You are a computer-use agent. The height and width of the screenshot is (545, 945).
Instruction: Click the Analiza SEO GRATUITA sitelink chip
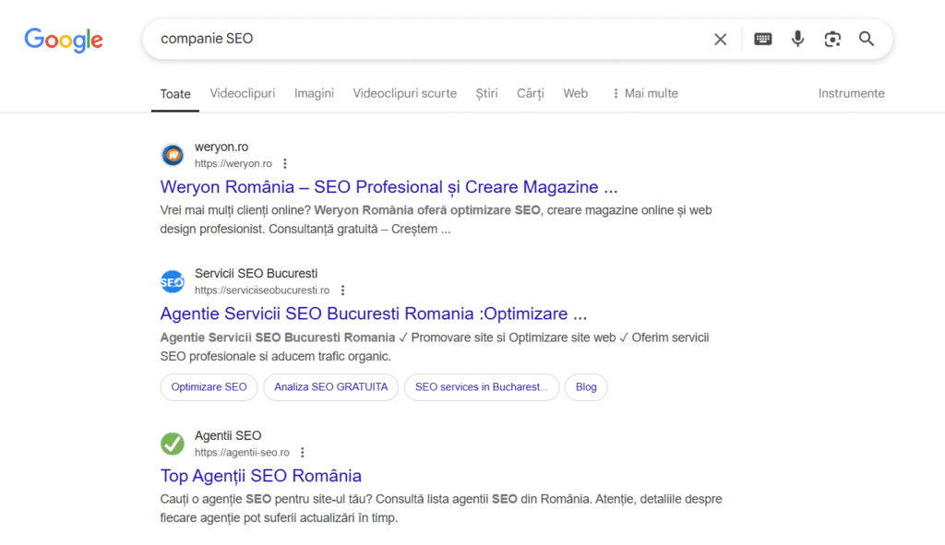pos(330,386)
